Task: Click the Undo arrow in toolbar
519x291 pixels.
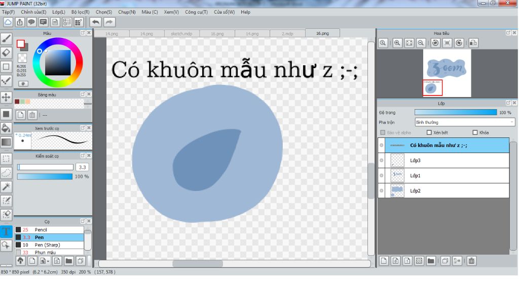Action: pos(96,22)
